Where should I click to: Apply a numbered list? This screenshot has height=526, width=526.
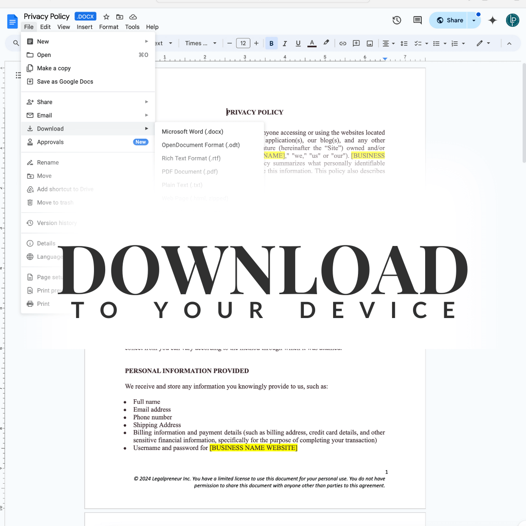[454, 43]
